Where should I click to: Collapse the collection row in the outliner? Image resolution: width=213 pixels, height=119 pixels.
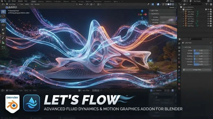(181, 9)
